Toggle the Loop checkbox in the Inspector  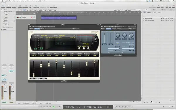[x=9, y=14]
